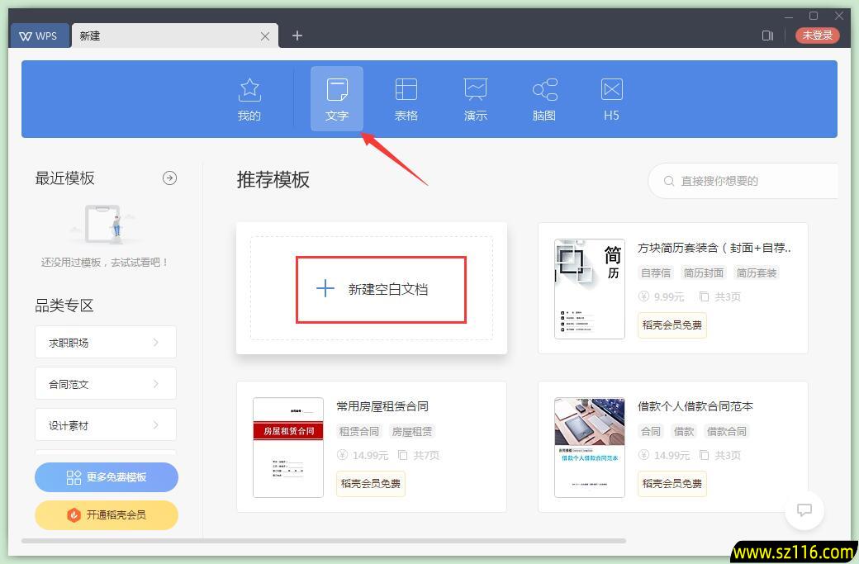
Task: Select the 我的 favorites star icon
Action: pyautogui.click(x=249, y=97)
